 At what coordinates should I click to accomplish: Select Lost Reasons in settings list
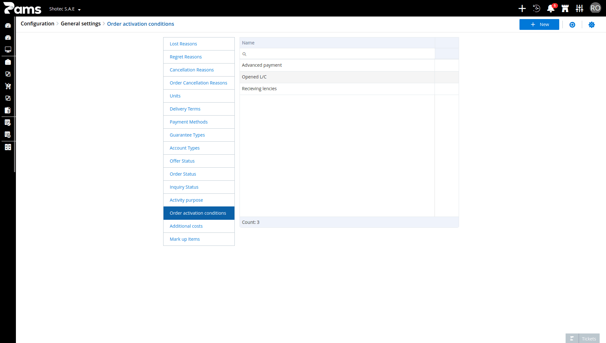click(199, 44)
